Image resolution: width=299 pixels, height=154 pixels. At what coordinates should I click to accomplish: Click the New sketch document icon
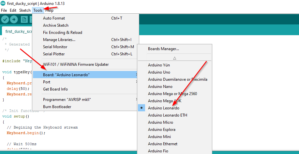tap(24, 20)
